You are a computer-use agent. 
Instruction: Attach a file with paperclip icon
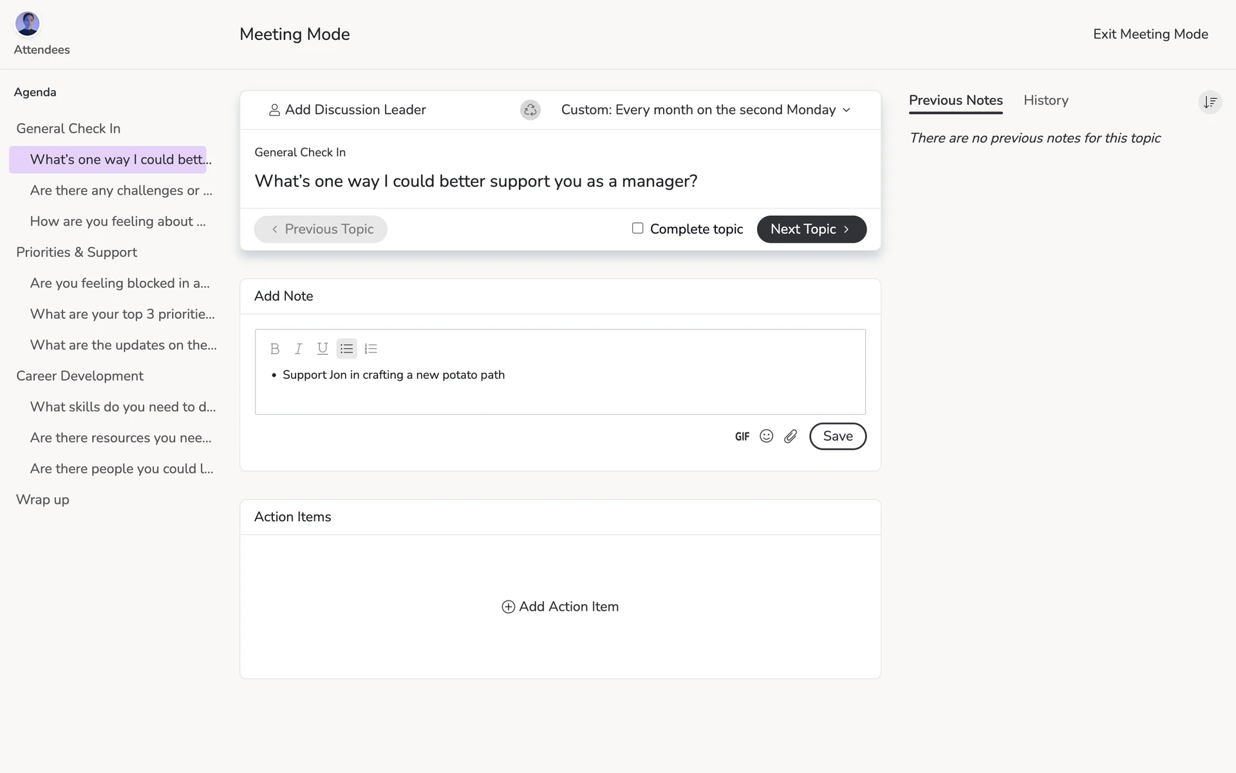coord(791,437)
